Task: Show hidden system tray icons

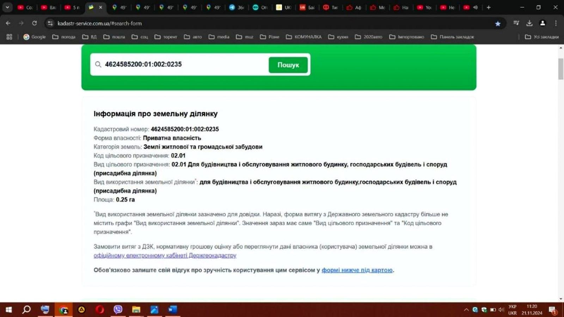Action: coord(466,310)
